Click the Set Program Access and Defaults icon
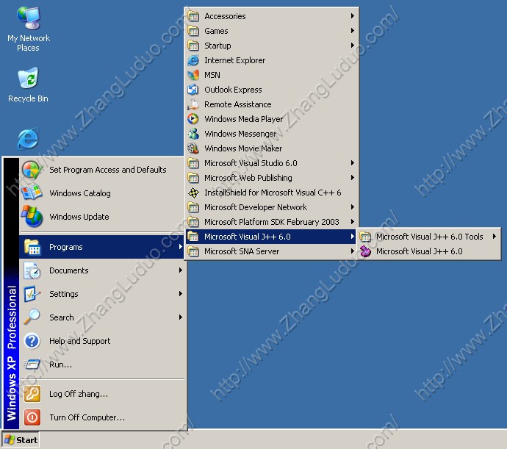Screen dimensions: 507x449 click(x=32, y=170)
